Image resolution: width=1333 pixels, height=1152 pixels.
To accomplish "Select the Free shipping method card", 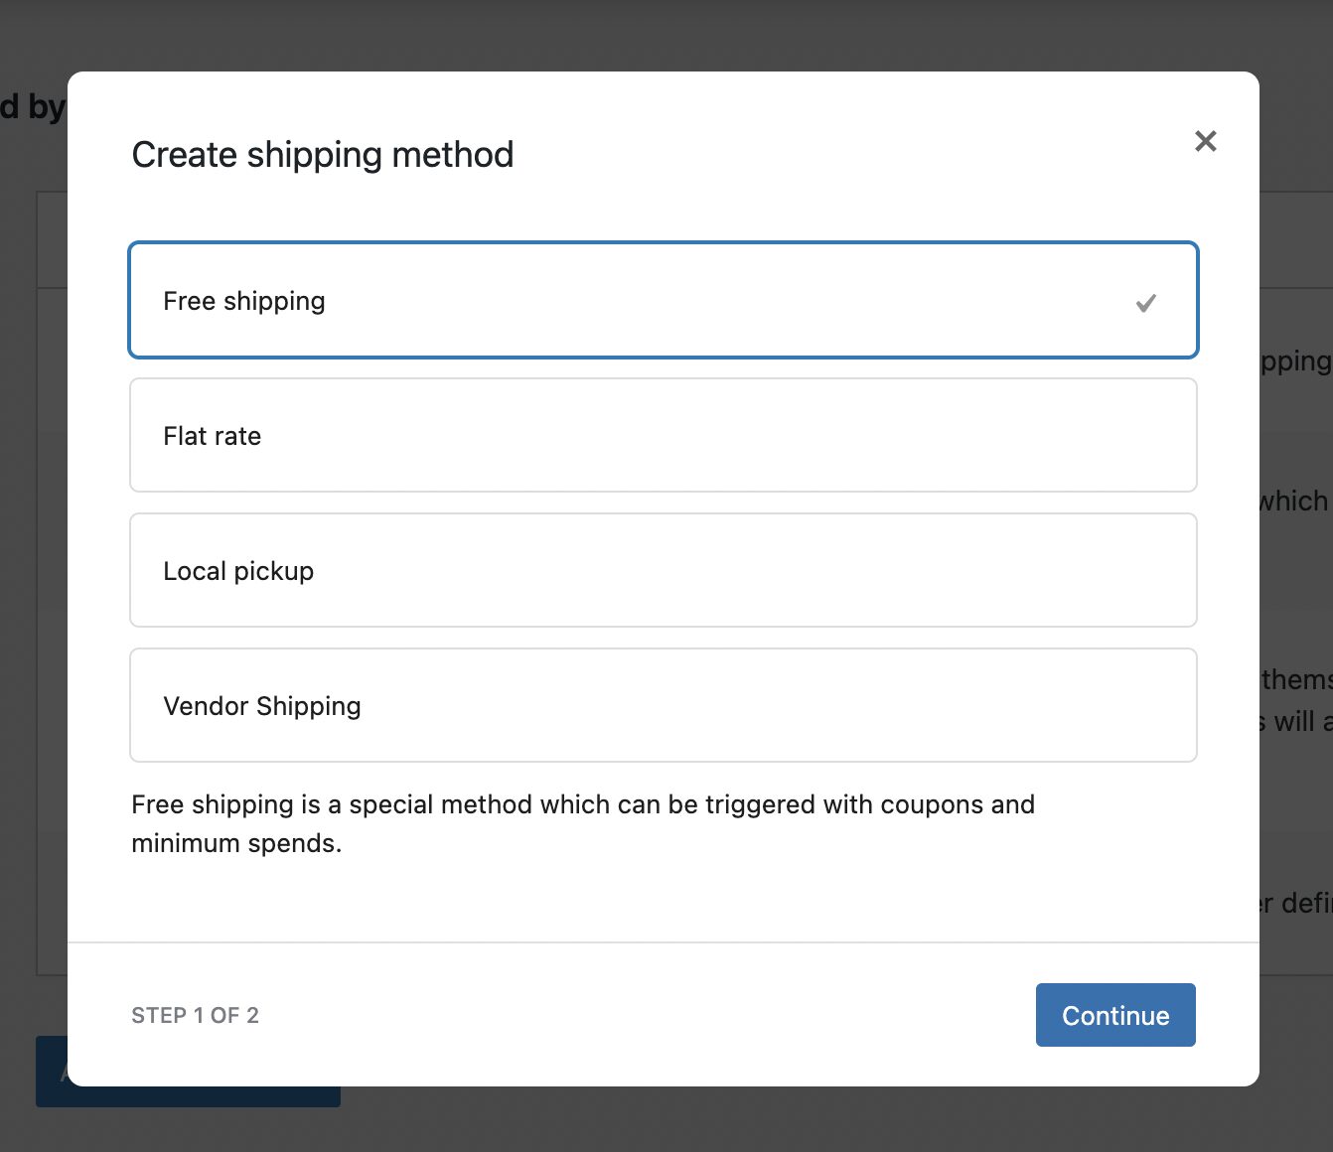I will 663,300.
